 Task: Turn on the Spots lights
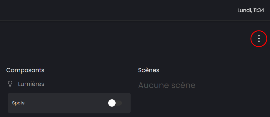pyautogui.click(x=115, y=103)
